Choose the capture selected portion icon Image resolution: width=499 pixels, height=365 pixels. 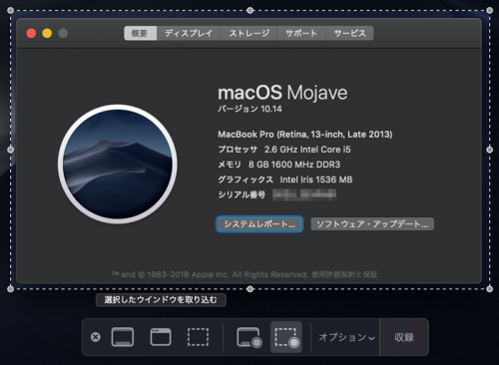click(x=199, y=337)
